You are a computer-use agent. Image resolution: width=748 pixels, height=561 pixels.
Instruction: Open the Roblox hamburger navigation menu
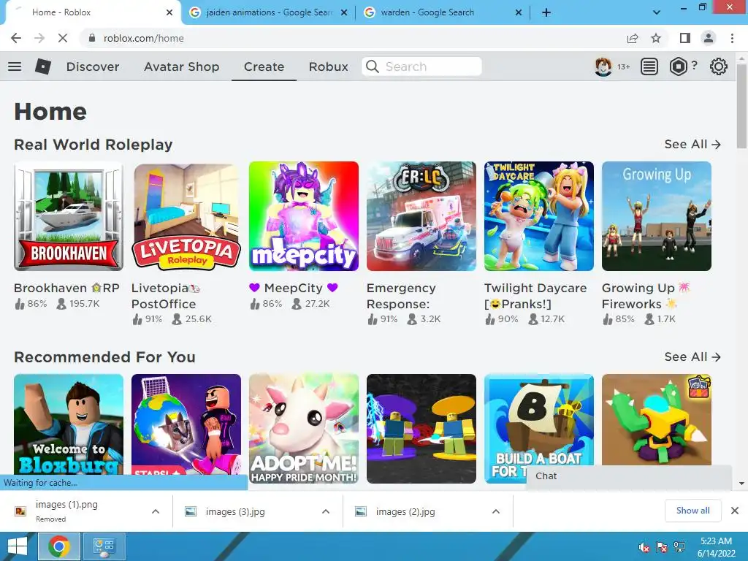tap(15, 66)
